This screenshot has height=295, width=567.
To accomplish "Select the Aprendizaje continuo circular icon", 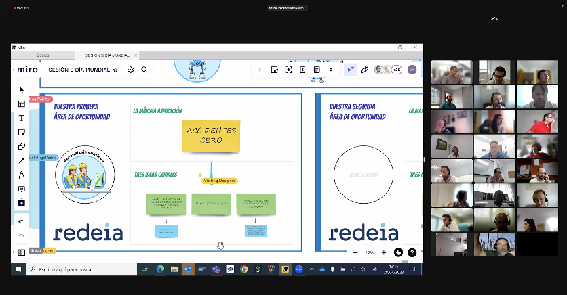I will coord(85,175).
